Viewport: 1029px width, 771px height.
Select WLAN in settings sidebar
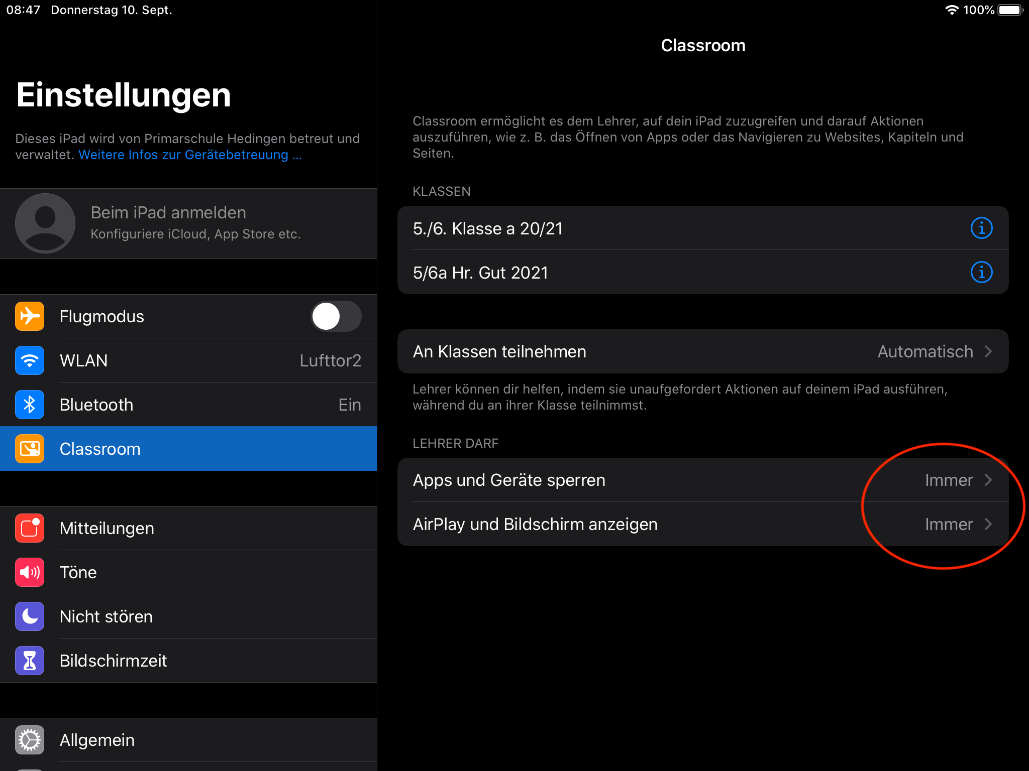click(x=211, y=360)
